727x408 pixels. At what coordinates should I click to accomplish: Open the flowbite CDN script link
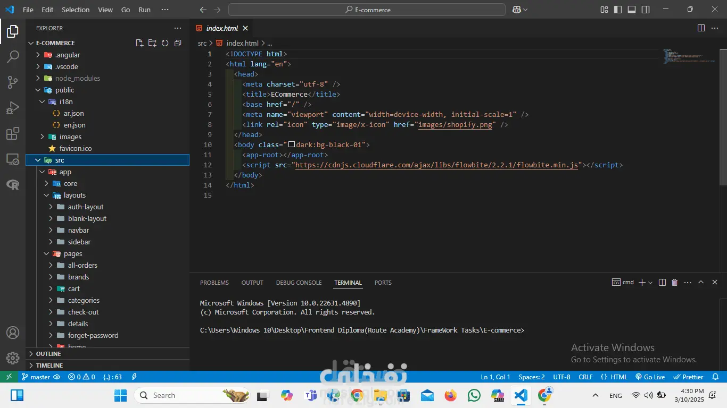point(436,165)
